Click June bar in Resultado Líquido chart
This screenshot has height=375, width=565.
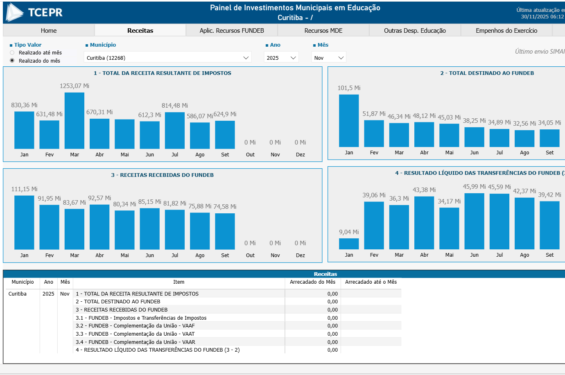[475, 221]
